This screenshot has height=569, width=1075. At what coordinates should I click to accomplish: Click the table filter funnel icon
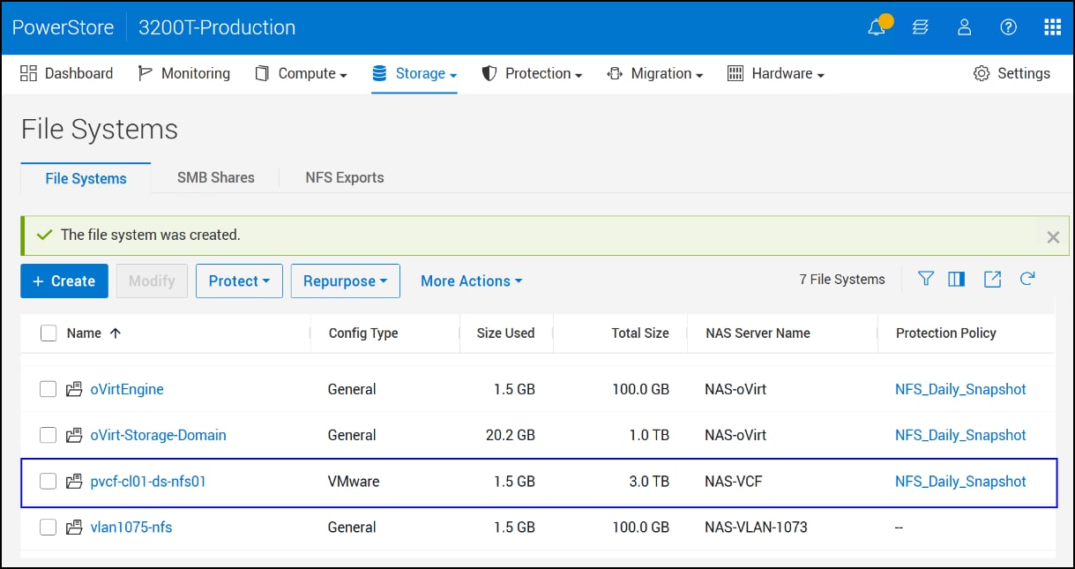click(925, 279)
